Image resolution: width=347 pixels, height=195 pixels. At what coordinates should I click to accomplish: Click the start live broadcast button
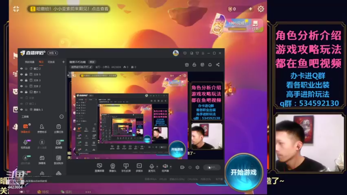212,167
